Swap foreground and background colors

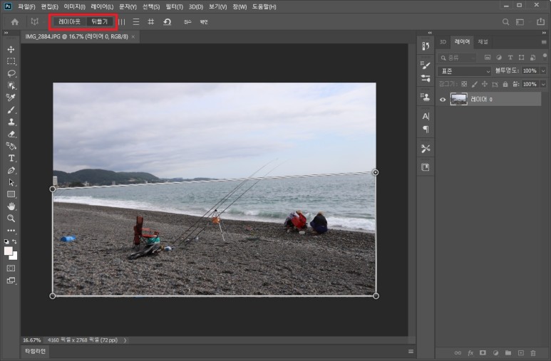coord(14,241)
